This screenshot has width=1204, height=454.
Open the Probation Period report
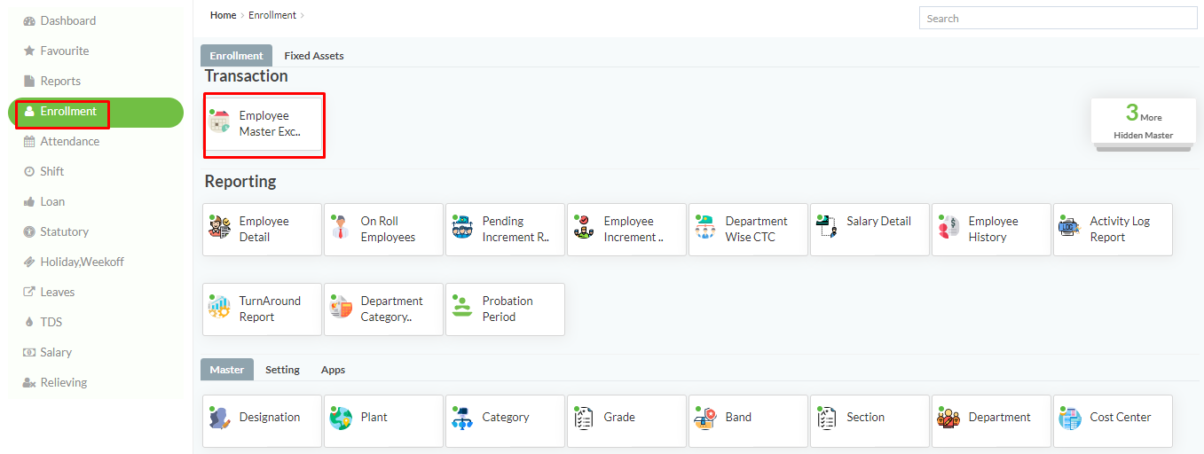click(x=506, y=309)
